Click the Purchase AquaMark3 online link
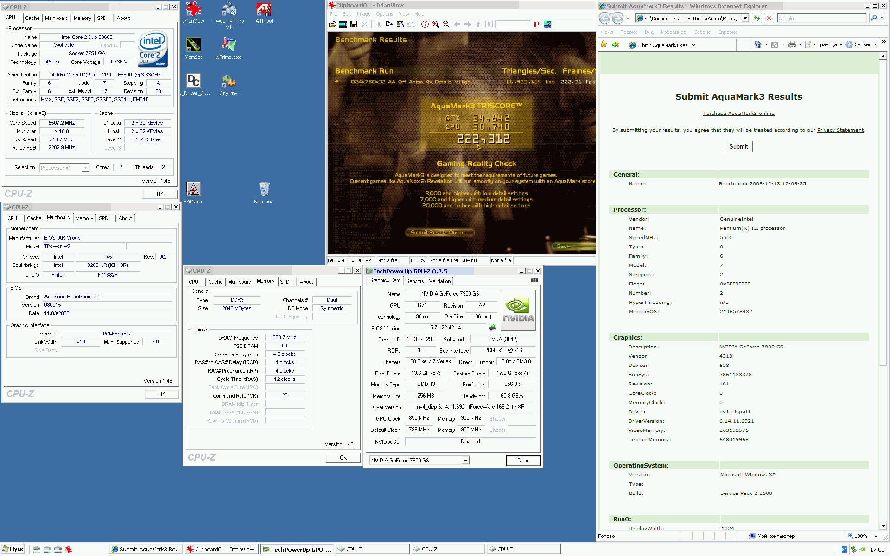Viewport: 890px width, 556px height. [738, 114]
